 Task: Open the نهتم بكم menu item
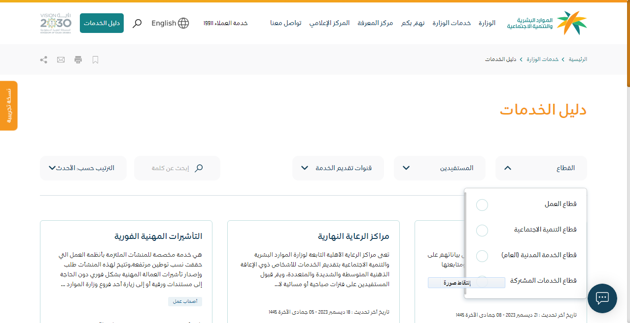[413, 23]
